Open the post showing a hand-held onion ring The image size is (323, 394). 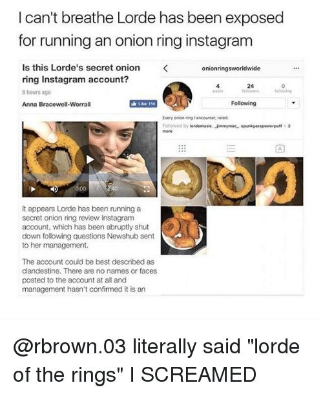pyautogui.click(x=231, y=181)
